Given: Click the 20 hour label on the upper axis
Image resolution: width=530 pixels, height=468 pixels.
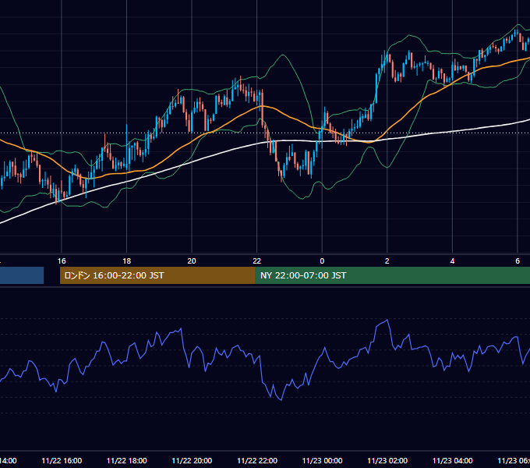Looking at the screenshot, I should (192, 261).
